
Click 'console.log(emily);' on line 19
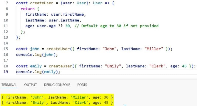(38, 72)
